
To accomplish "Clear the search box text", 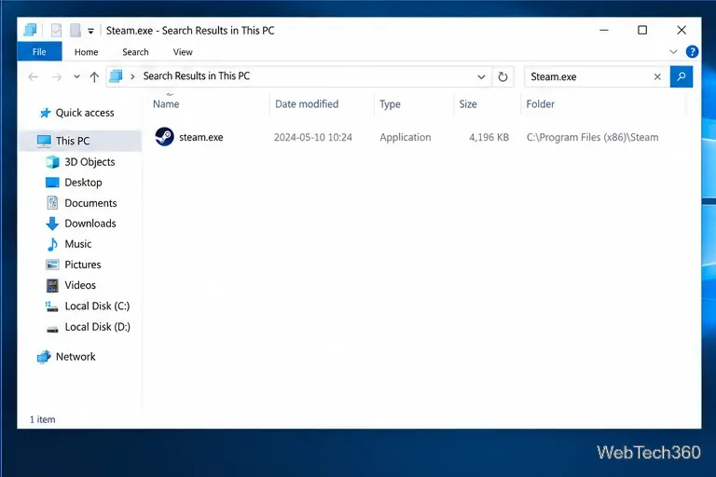I will coord(657,76).
